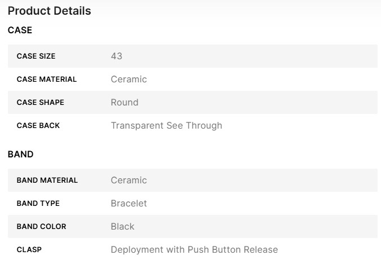Select the BAND TYPE label
Screen dimensions: 381x264
38,204
